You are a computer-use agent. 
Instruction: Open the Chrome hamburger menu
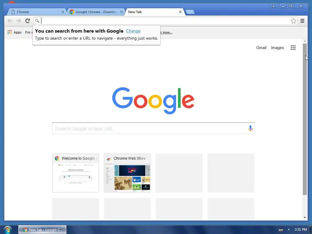pyautogui.click(x=302, y=21)
